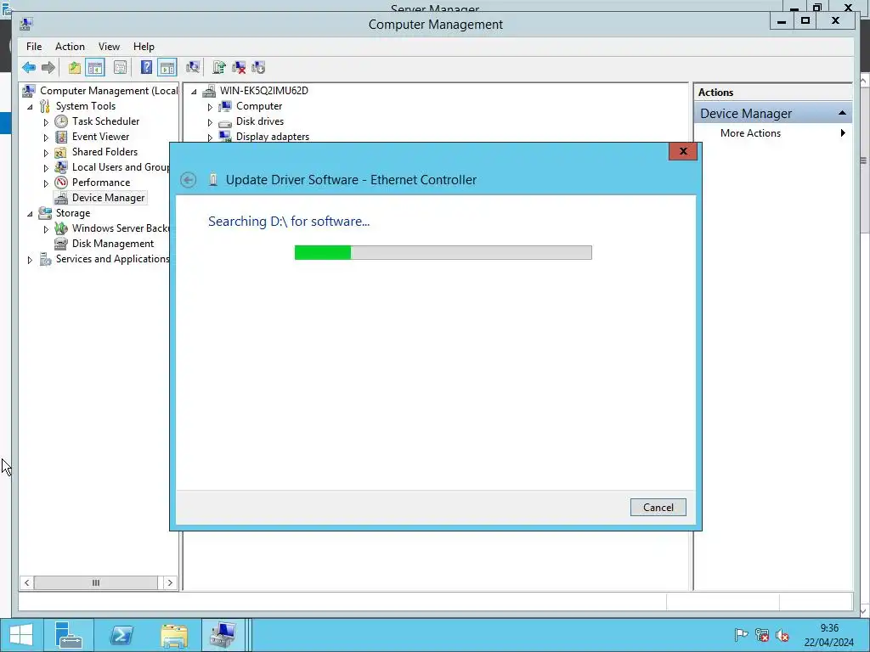Click the left arrow of tree scrollbar

pyautogui.click(x=26, y=582)
